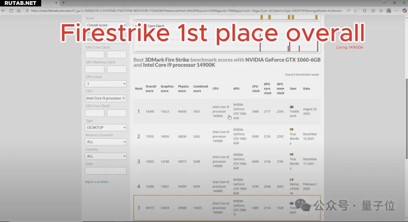Click the CPU search field with Intel Core i9
The image size is (408, 222).
(x=106, y=98)
